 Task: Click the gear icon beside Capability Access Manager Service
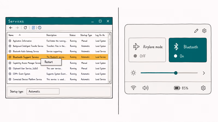pos(10,63)
